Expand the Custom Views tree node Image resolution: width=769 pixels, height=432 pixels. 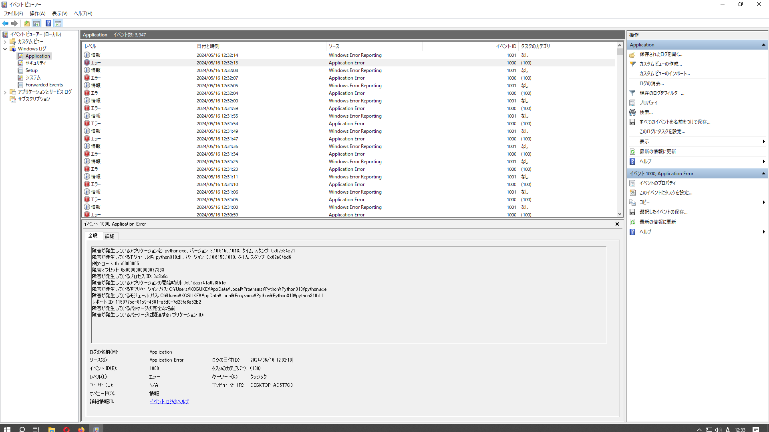[x=5, y=42]
